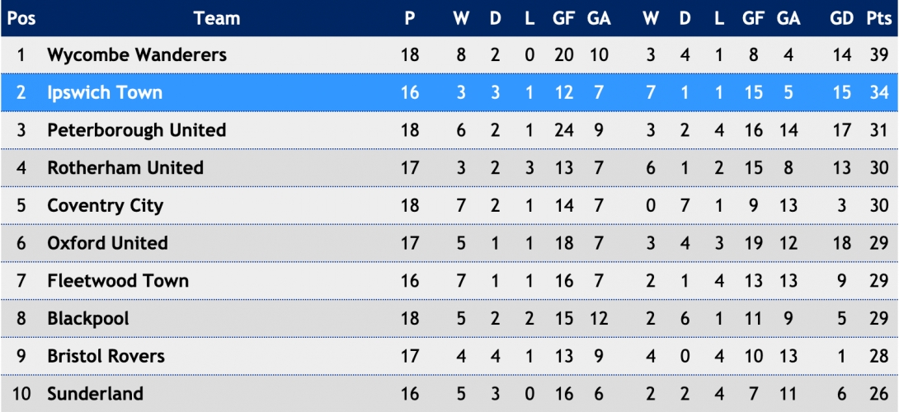Image resolution: width=899 pixels, height=412 pixels.
Task: Sort by the Team column header
Action: click(x=217, y=18)
